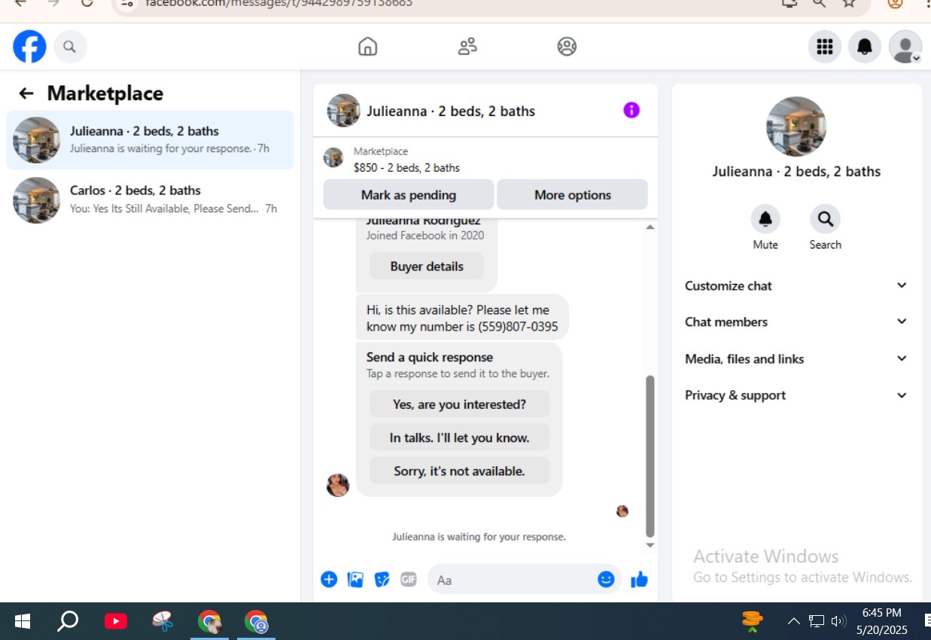Expand Privacy & support section

coord(797,395)
